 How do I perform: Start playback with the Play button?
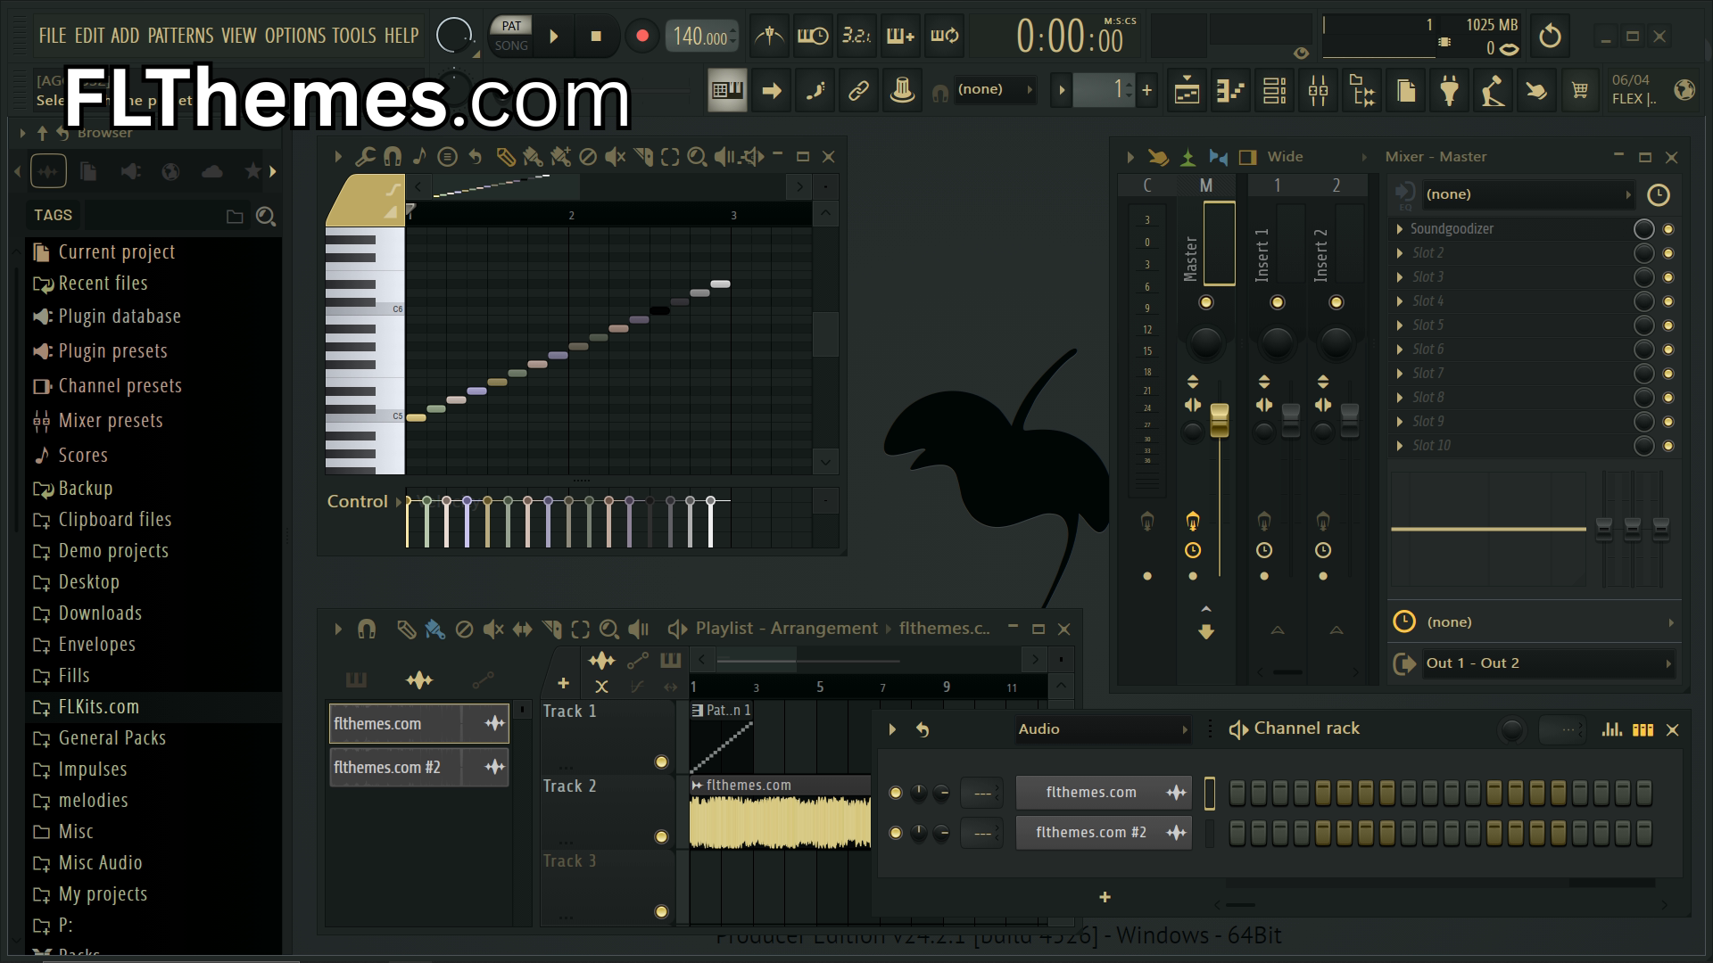pos(554,37)
